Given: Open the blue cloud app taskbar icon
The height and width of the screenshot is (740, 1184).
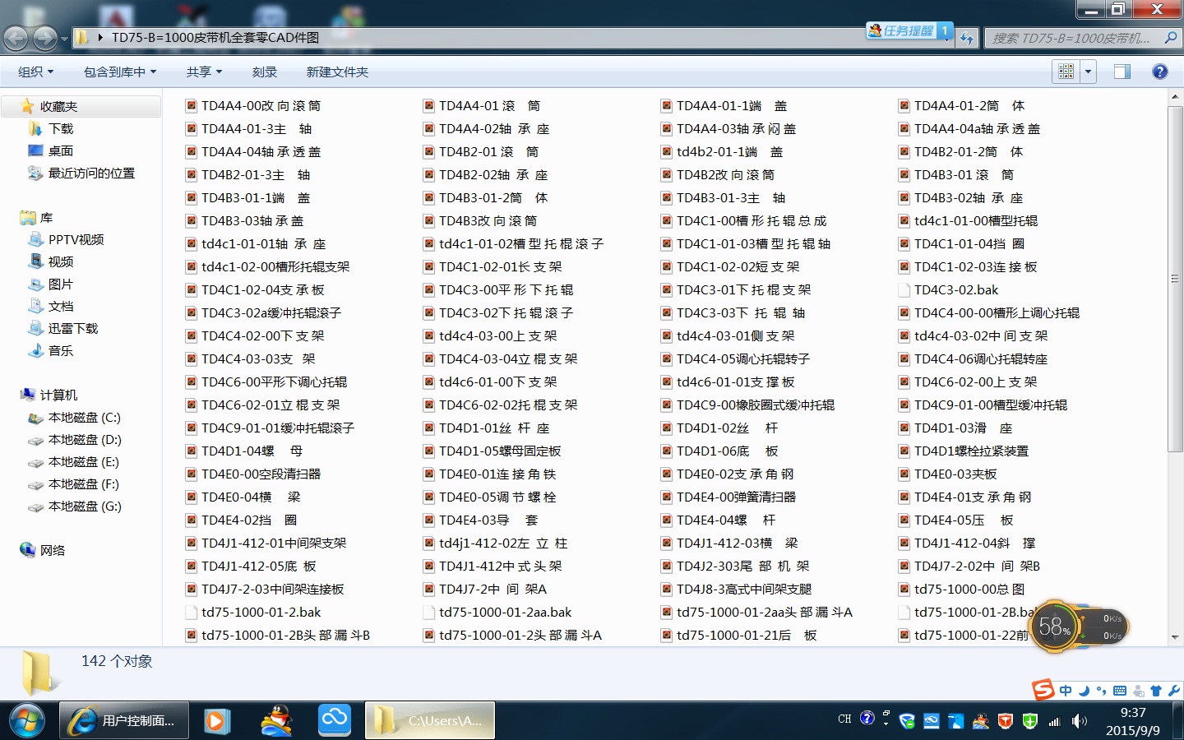Looking at the screenshot, I should pos(335,720).
